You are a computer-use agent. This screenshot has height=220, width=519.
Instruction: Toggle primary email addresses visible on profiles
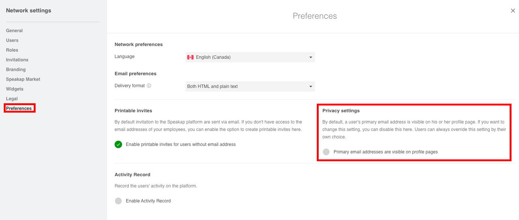point(326,152)
